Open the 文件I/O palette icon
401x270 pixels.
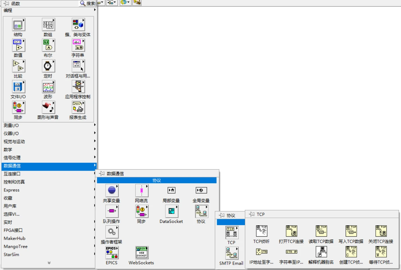[x=18, y=87]
